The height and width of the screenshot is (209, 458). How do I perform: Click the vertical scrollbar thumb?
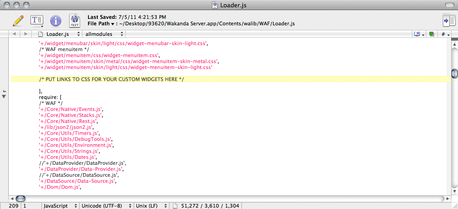[x=454, y=74]
